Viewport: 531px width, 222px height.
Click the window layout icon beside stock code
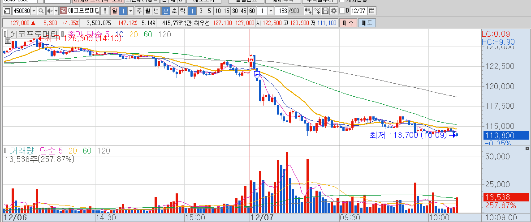click(7, 11)
